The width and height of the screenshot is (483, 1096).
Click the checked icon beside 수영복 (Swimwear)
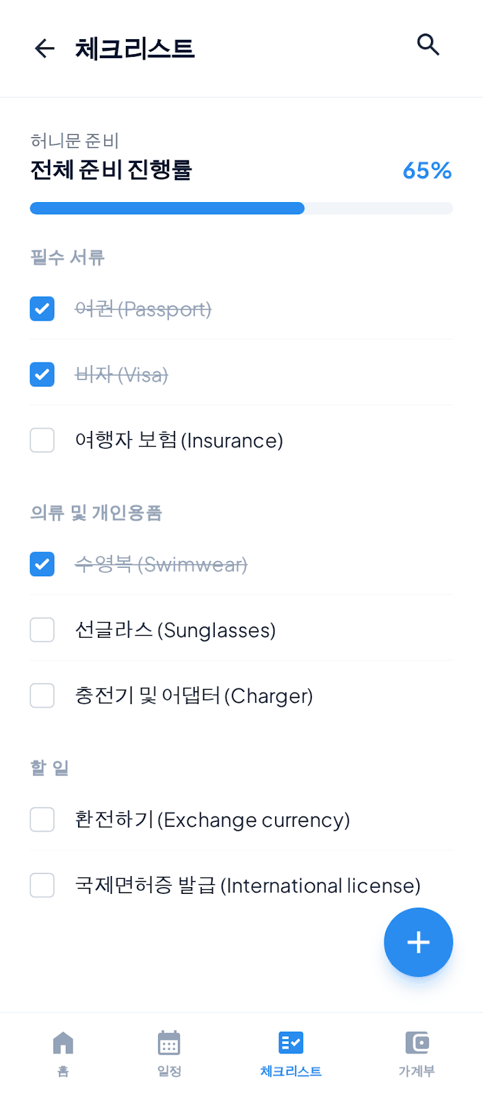(42, 564)
